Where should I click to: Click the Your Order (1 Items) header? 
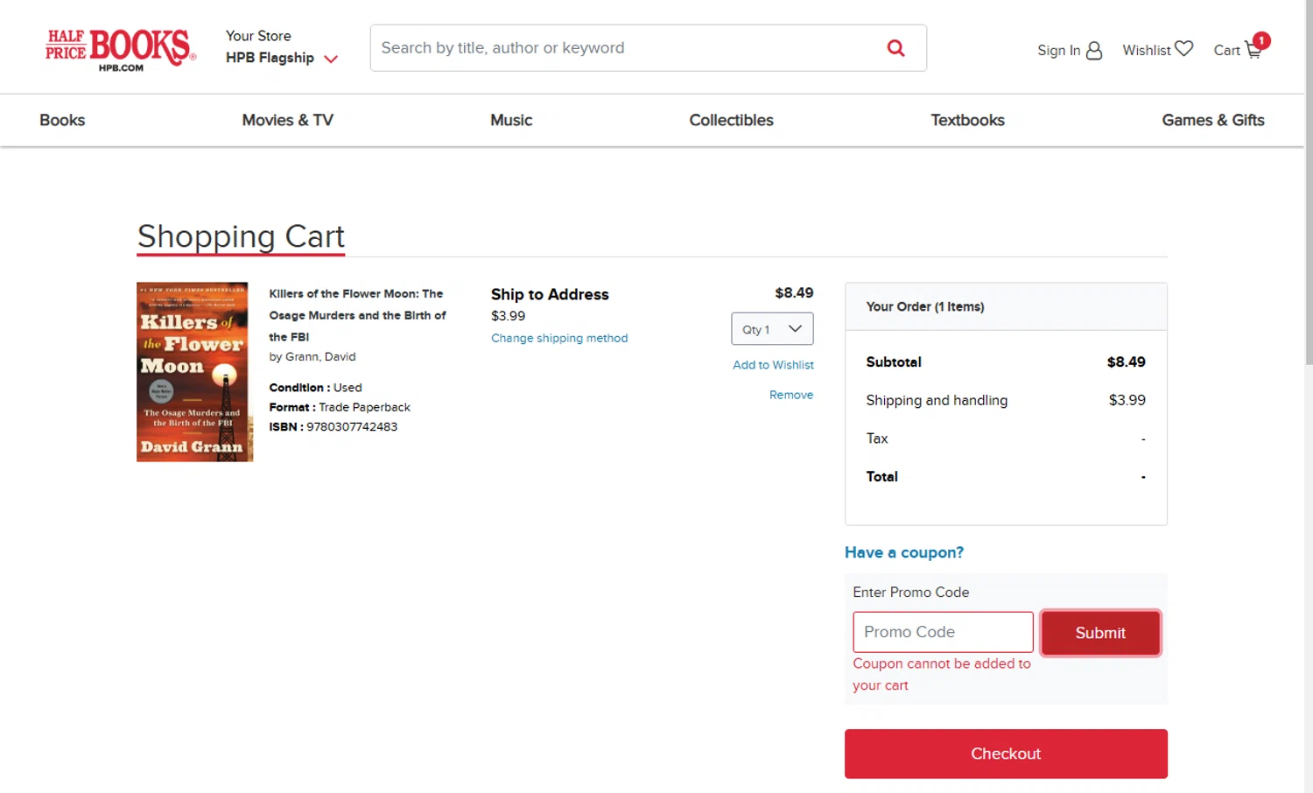(924, 307)
